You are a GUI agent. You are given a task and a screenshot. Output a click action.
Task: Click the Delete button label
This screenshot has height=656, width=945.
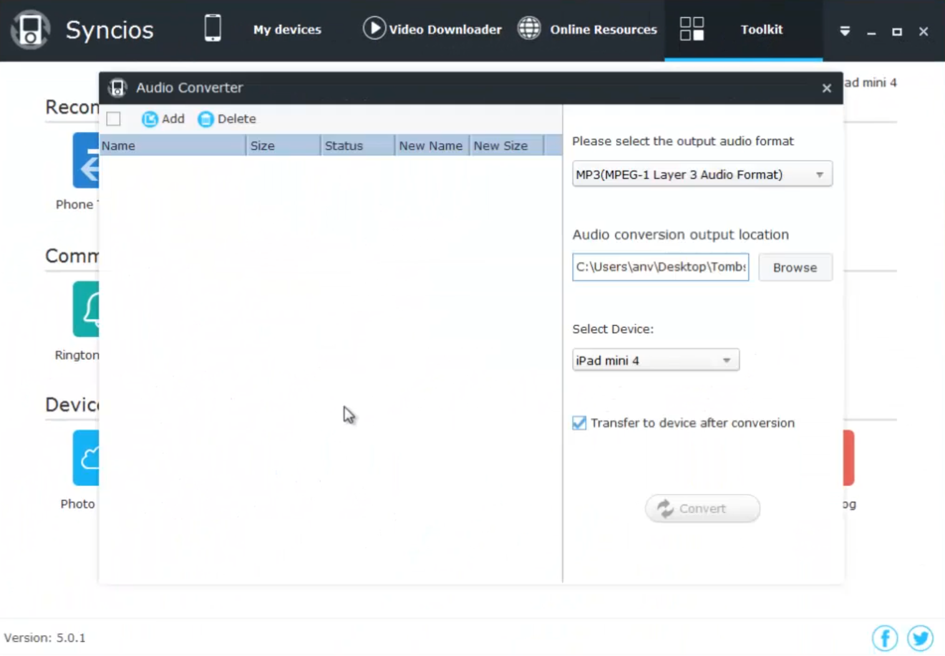[237, 119]
